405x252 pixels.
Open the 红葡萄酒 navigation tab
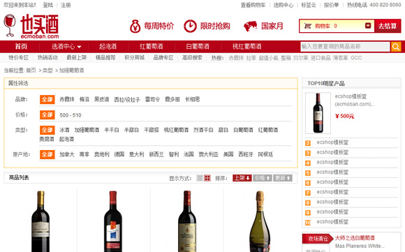coord(152,47)
